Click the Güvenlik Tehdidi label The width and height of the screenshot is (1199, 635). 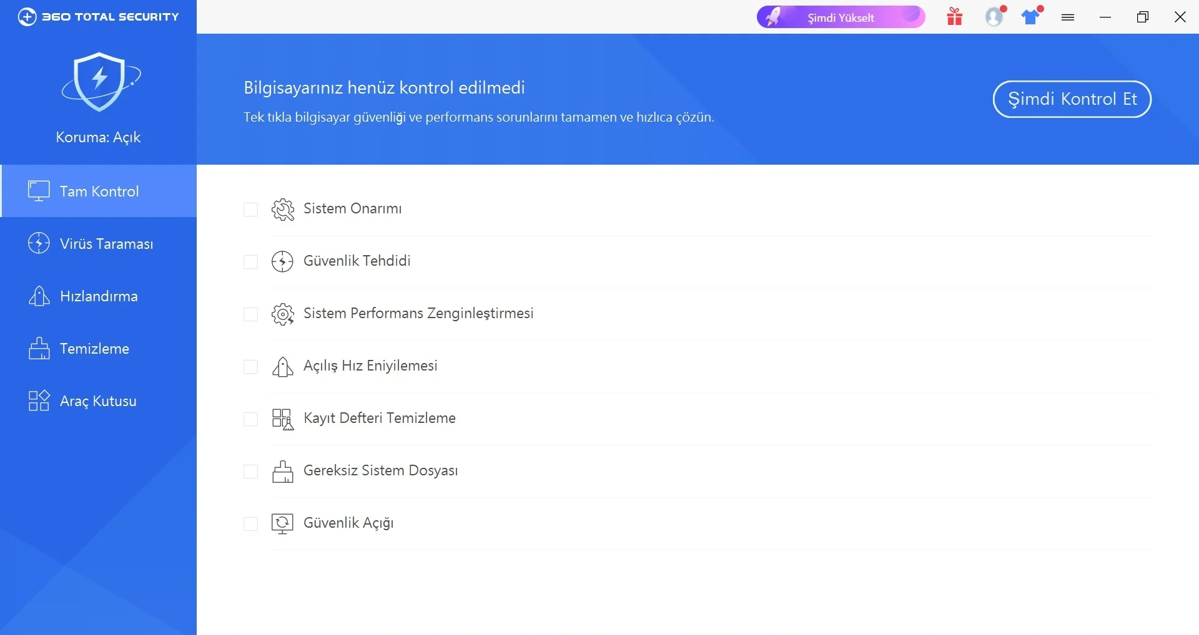click(x=357, y=261)
